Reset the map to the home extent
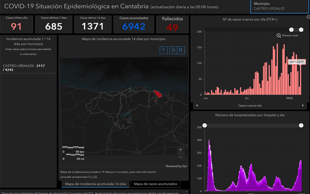 click(x=173, y=50)
